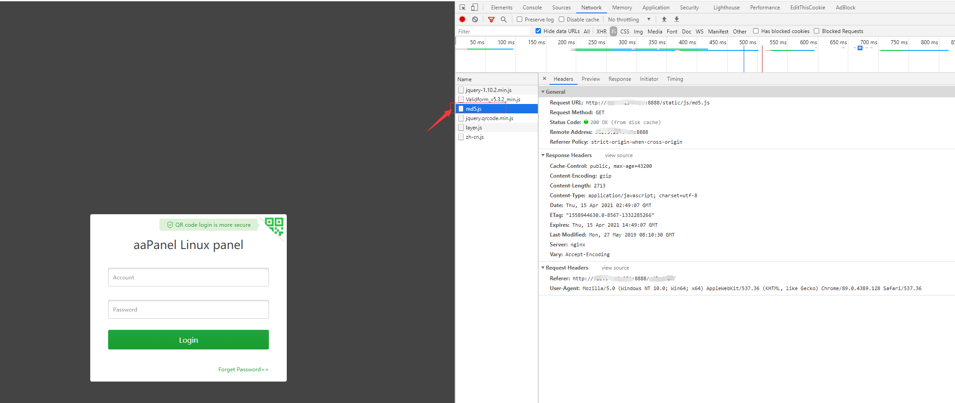This screenshot has height=403, width=955.
Task: Click the file icon beside zh-cn.js
Action: [x=461, y=137]
